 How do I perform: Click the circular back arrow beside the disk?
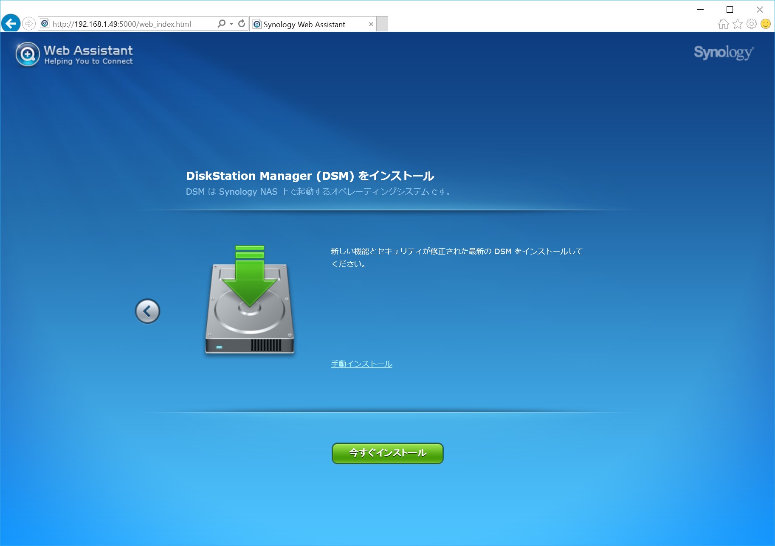[x=147, y=311]
